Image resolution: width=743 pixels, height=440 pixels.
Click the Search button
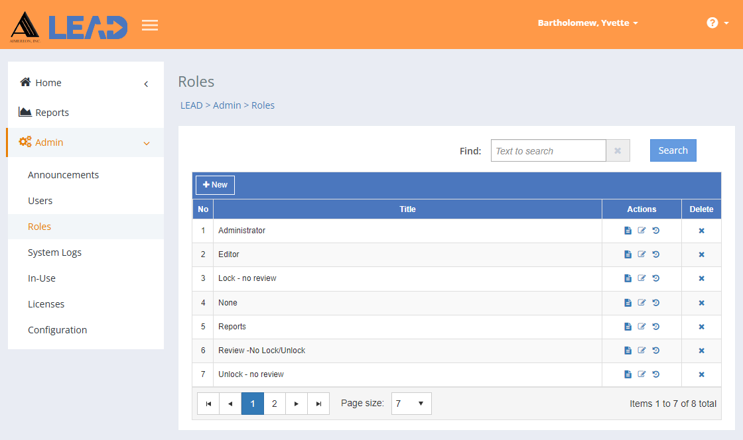673,150
